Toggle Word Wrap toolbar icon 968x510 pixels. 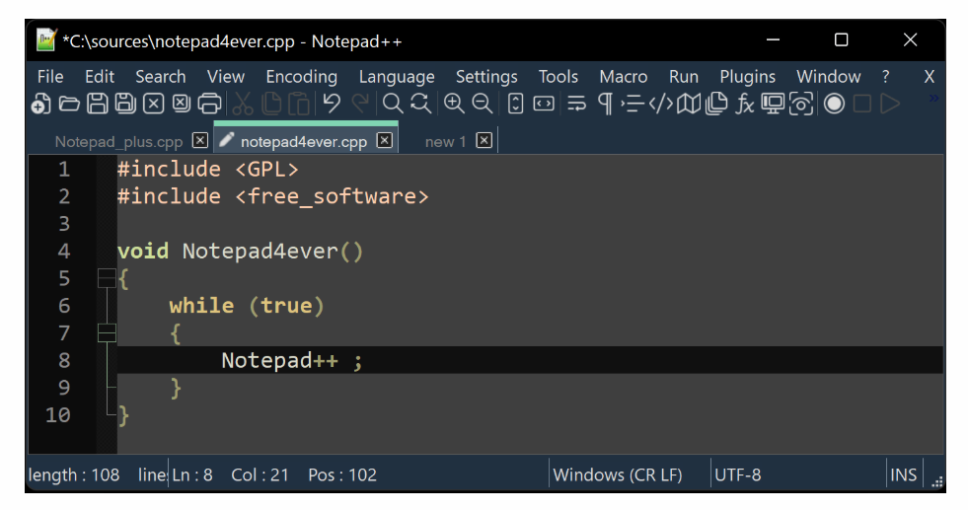[576, 104]
